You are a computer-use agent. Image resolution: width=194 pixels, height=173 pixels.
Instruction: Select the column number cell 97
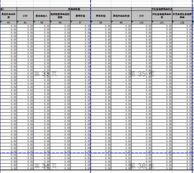[81, 22]
